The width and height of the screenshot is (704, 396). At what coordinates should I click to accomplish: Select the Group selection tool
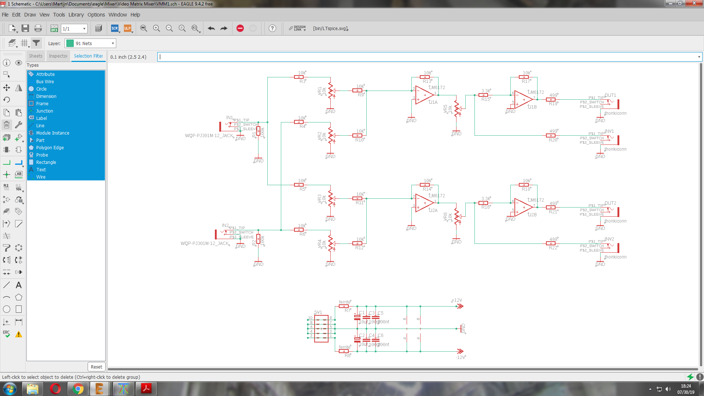coord(7,74)
